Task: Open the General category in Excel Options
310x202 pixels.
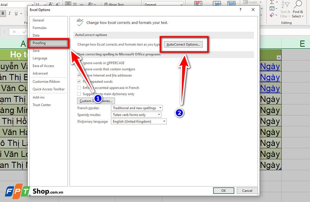Action: pos(48,20)
